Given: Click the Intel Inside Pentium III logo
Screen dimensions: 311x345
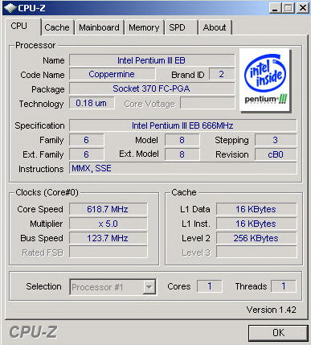Looking at the screenshot, I should [x=265, y=80].
